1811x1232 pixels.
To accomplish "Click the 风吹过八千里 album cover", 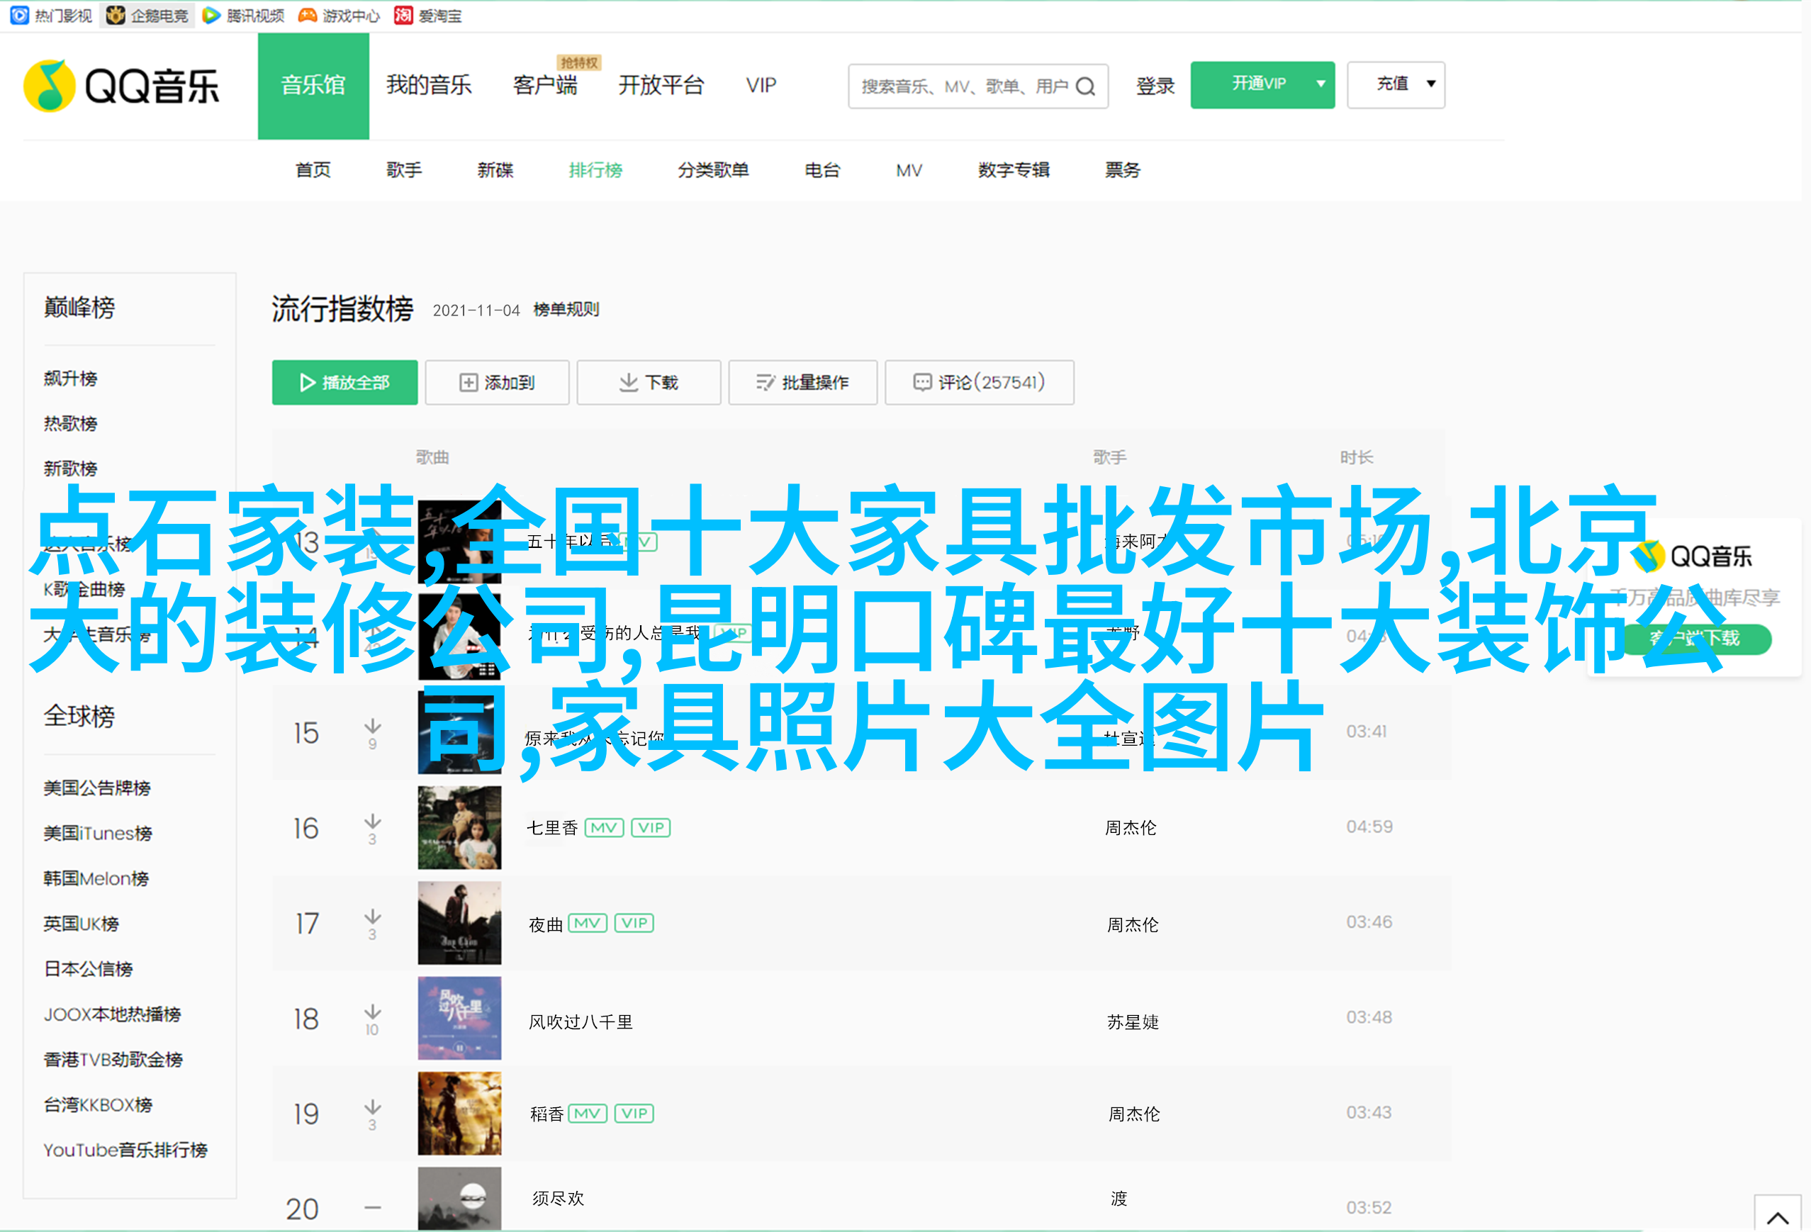I will 460,1019.
